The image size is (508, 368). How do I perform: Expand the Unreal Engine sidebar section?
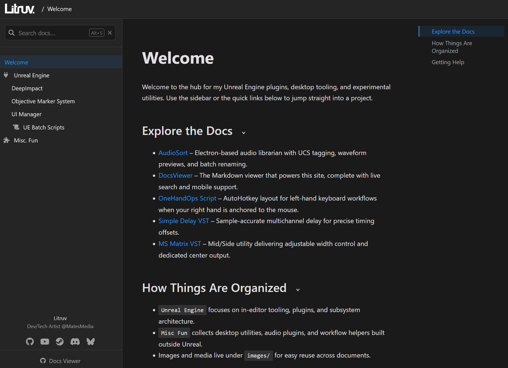pos(32,75)
